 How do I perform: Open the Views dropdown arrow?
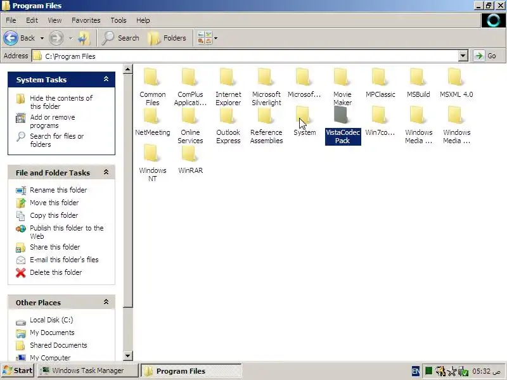[215, 38]
